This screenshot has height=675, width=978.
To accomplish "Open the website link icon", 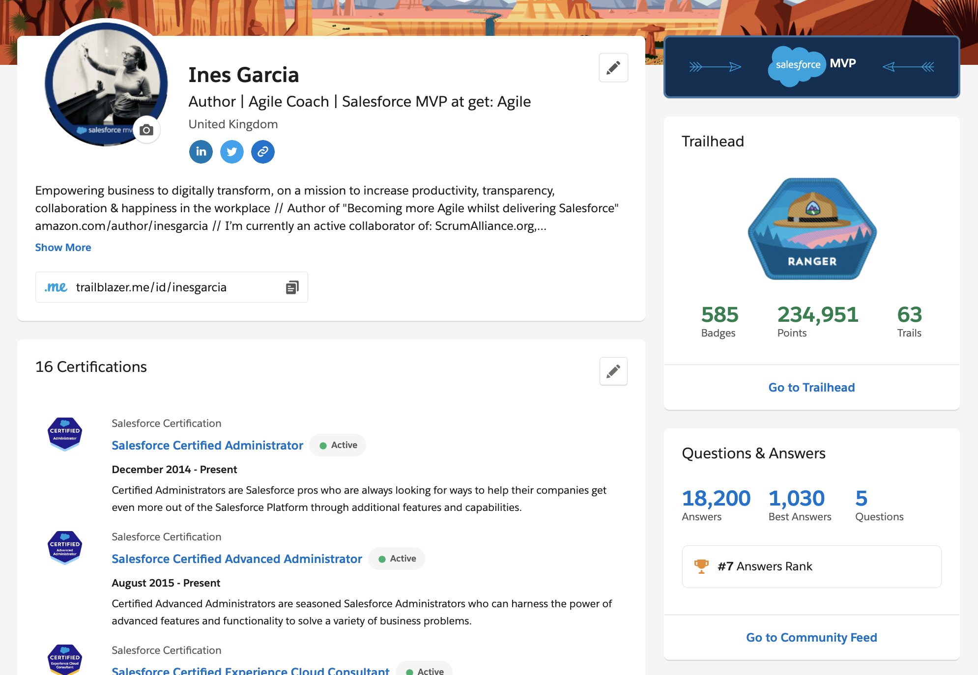I will 263,152.
